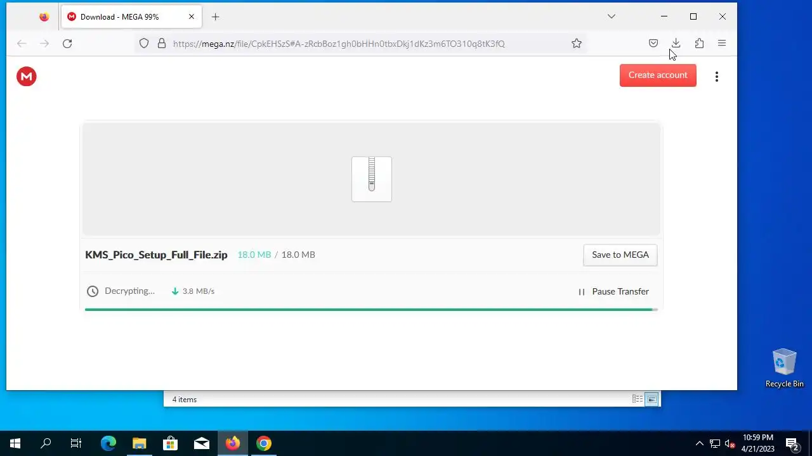Click the clock icon beside Decrypting
The height and width of the screenshot is (456, 812).
click(x=93, y=291)
